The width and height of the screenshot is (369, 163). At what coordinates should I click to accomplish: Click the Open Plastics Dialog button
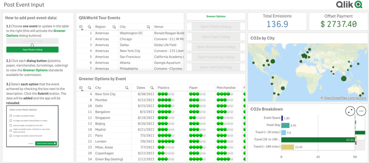click(x=216, y=27)
